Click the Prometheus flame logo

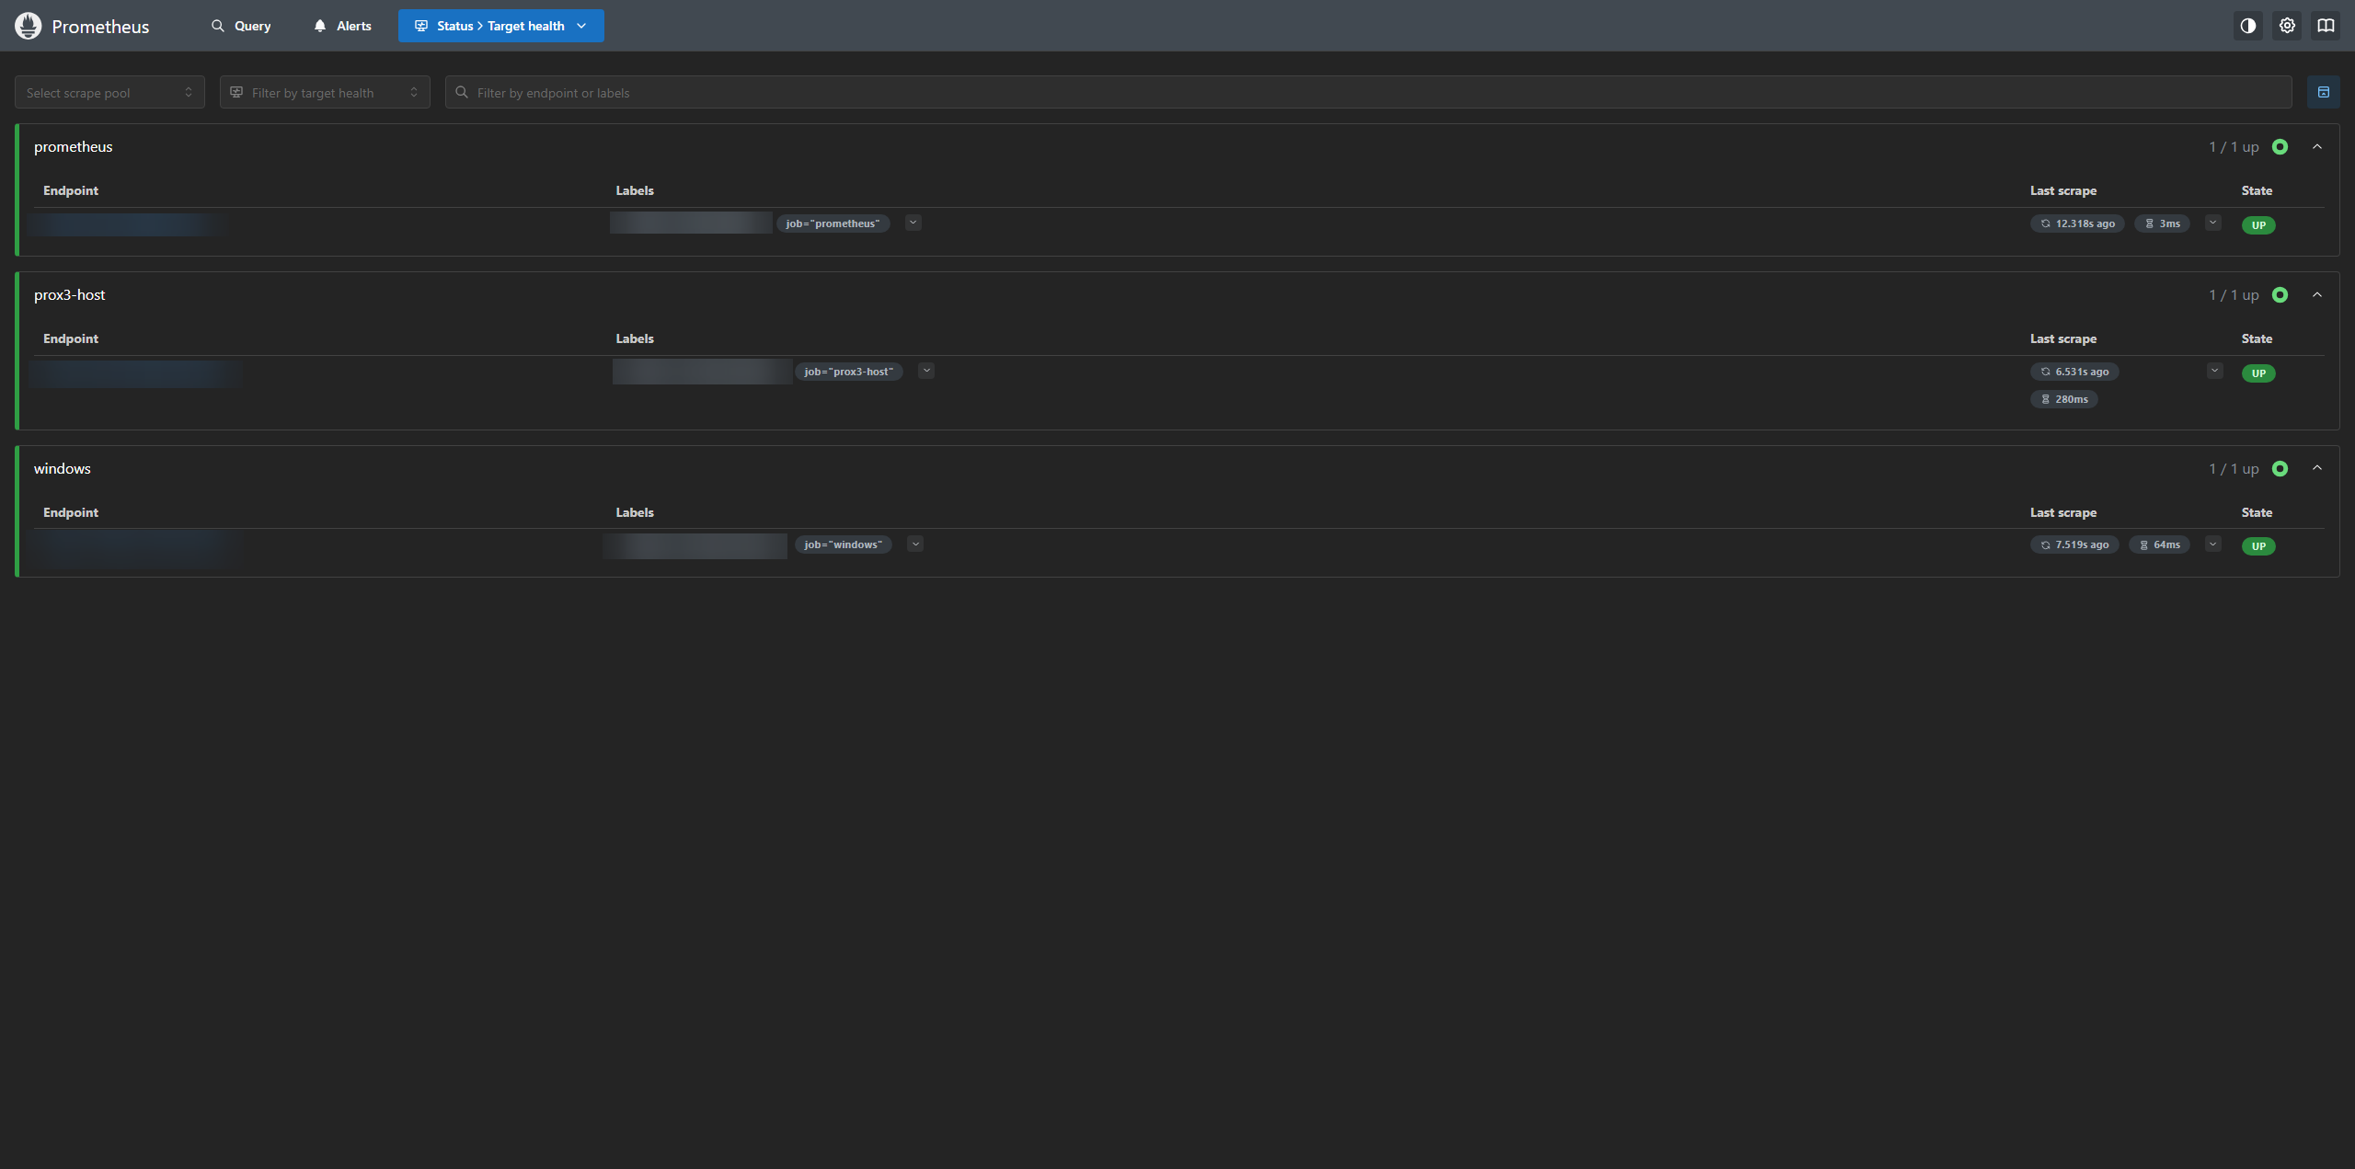[29, 26]
